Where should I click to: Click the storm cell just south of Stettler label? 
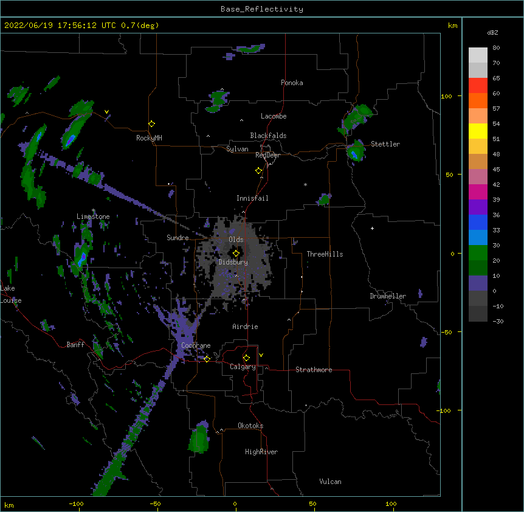(x=355, y=151)
